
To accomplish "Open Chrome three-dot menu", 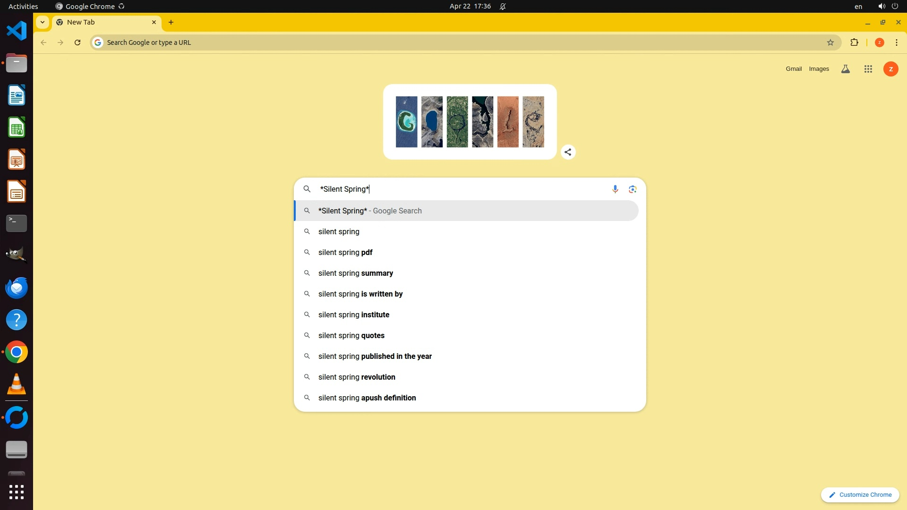I will coord(897,42).
